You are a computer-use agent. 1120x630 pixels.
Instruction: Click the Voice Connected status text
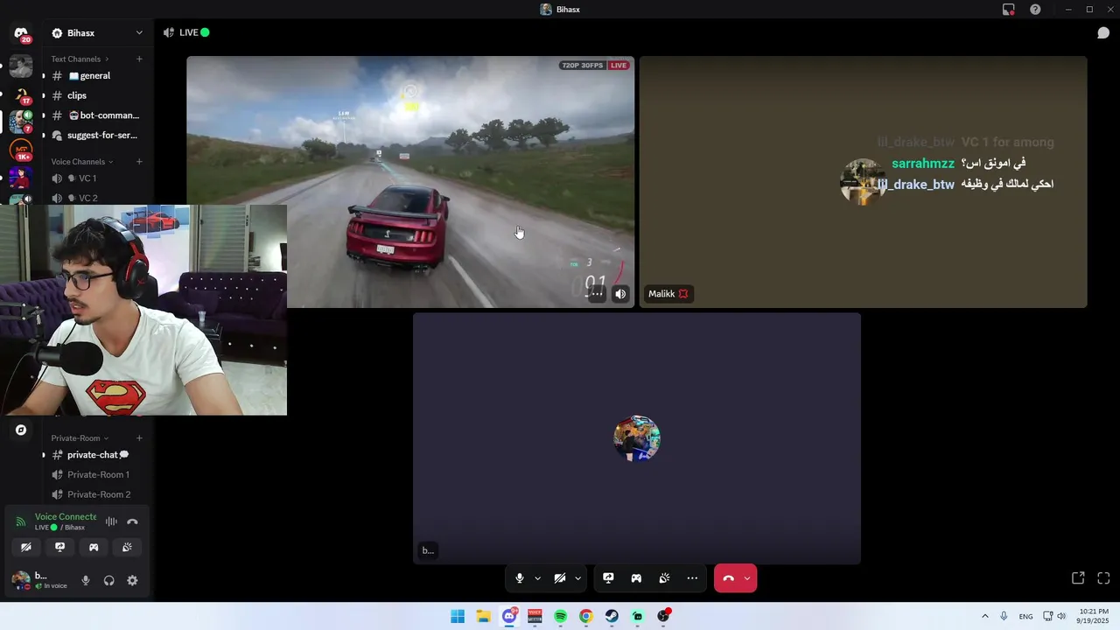click(66, 516)
